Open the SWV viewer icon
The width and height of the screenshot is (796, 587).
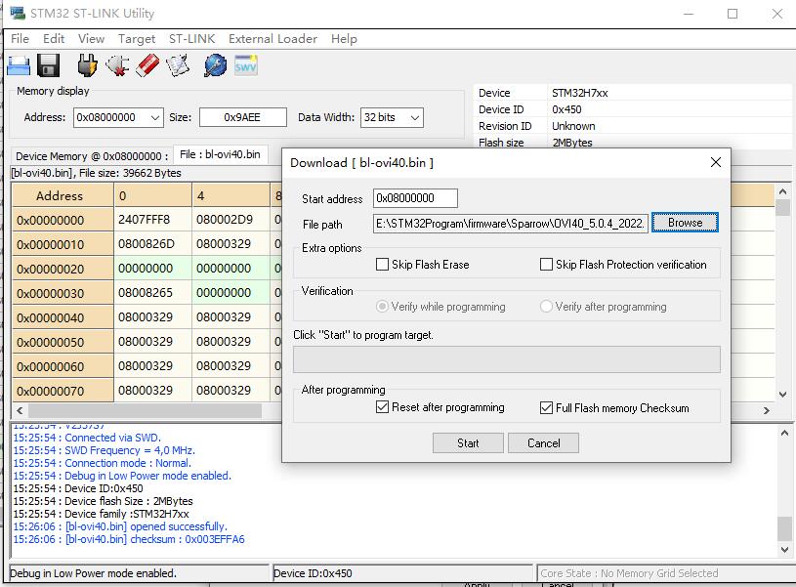click(x=246, y=65)
